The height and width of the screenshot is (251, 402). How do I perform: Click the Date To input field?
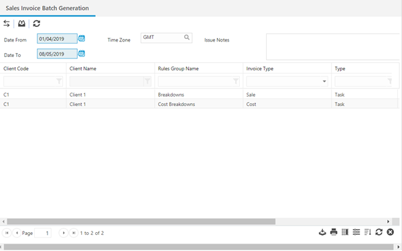[x=57, y=54]
